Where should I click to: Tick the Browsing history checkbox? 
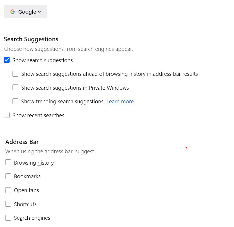[8, 163]
